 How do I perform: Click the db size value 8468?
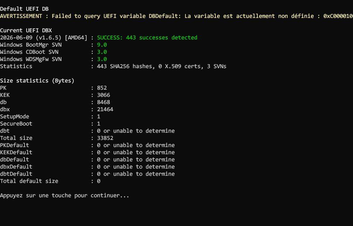pos(104,102)
